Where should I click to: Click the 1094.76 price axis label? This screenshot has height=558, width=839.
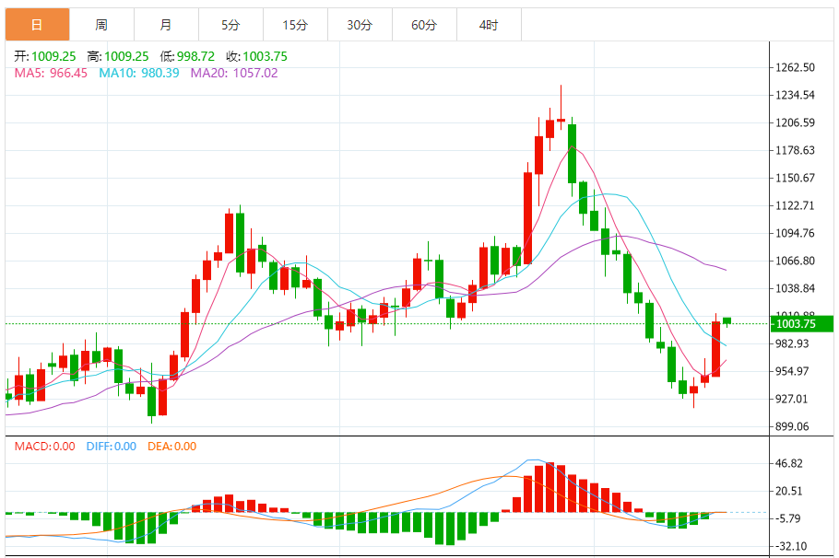795,233
